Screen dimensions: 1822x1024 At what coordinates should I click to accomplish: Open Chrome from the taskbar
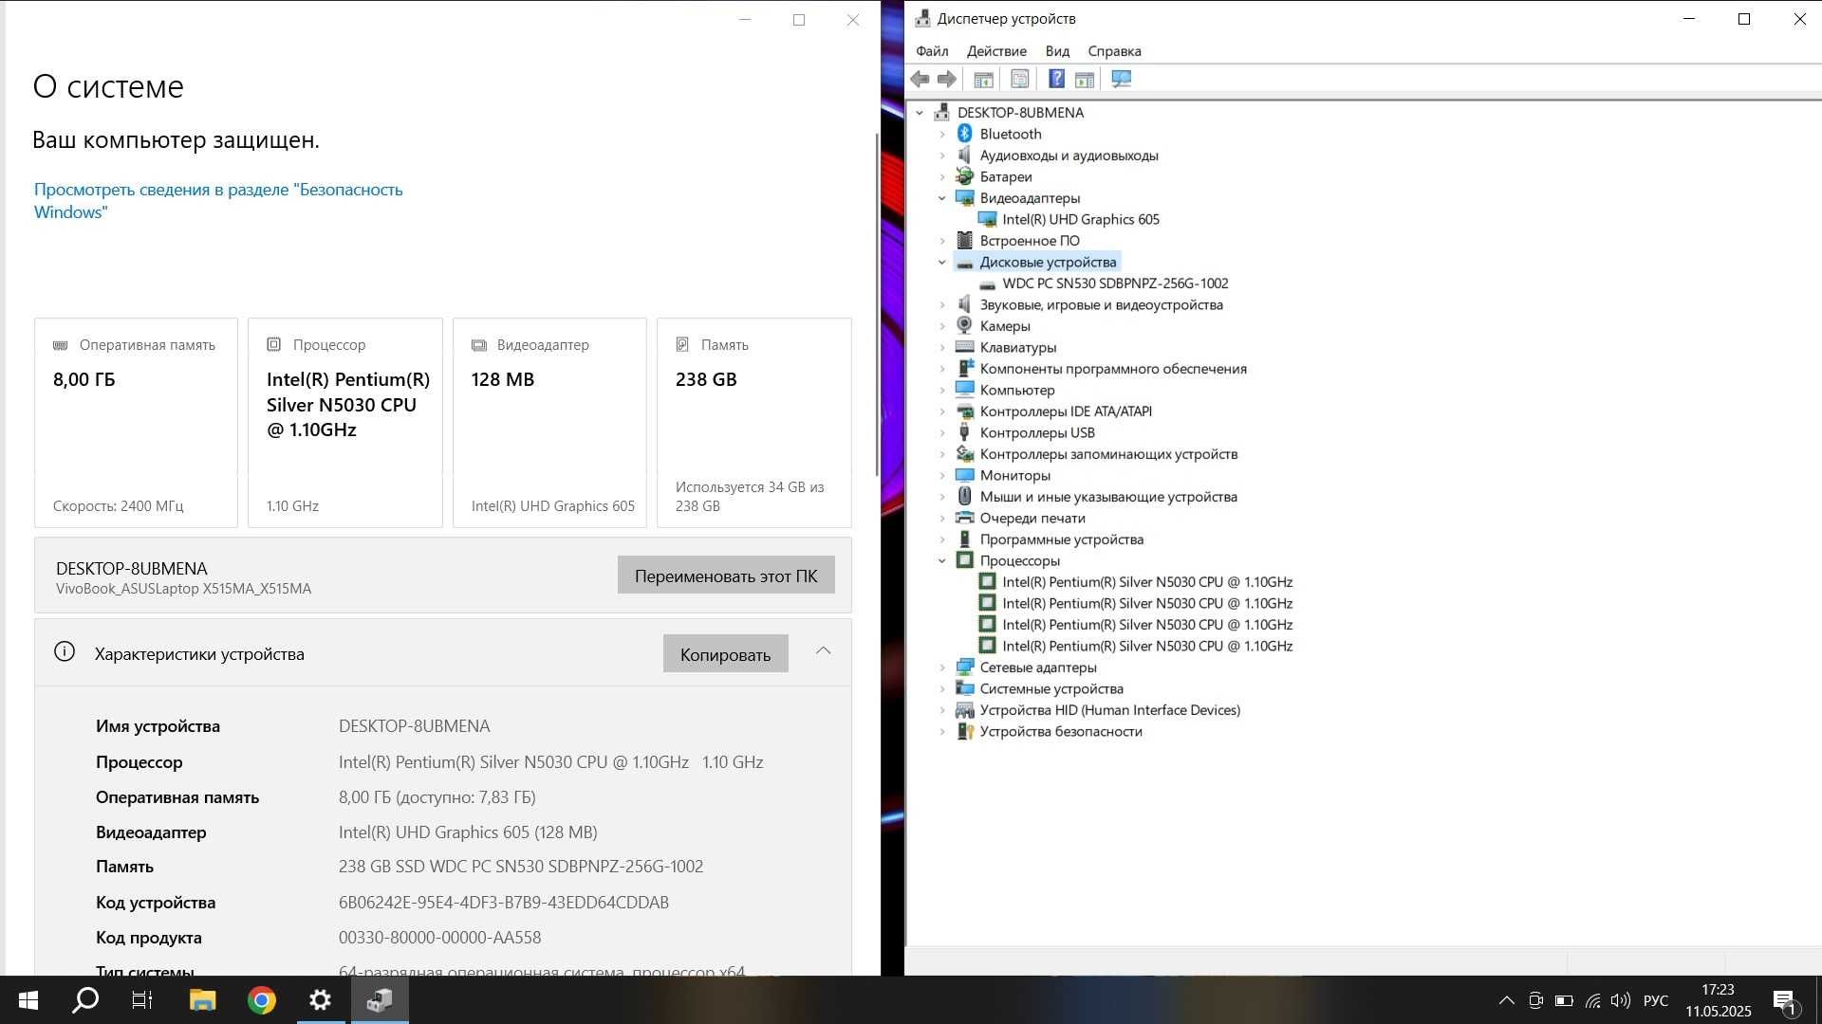[x=262, y=1000]
